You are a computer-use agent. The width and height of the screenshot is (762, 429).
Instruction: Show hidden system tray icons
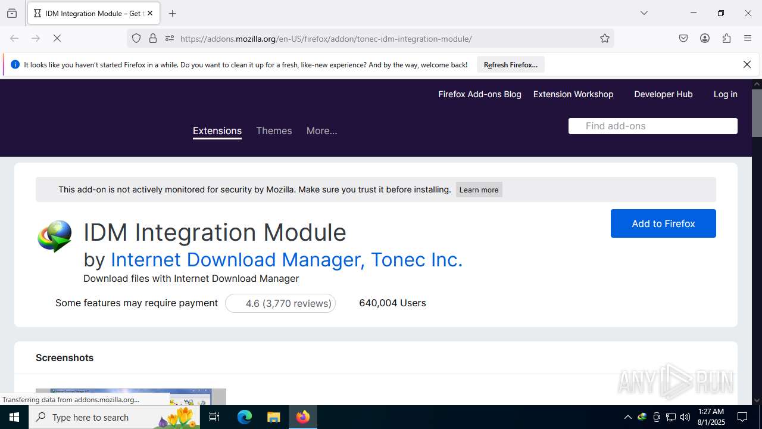click(627, 417)
